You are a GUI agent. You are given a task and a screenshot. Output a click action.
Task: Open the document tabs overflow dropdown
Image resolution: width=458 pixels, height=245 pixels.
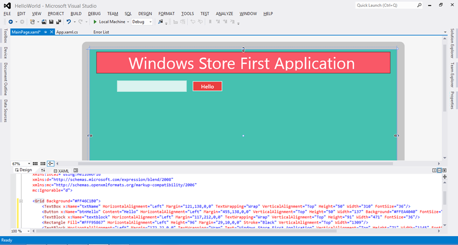(445, 32)
